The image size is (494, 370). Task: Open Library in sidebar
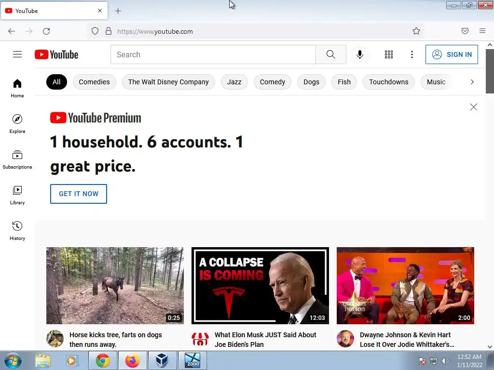point(17,196)
